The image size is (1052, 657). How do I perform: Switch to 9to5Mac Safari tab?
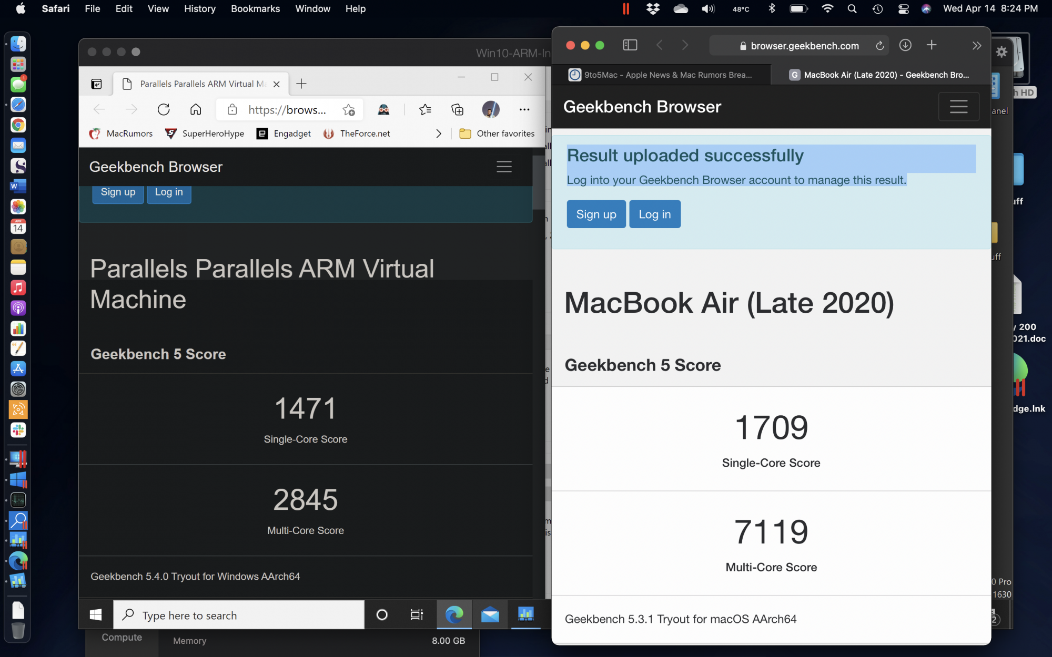661,75
